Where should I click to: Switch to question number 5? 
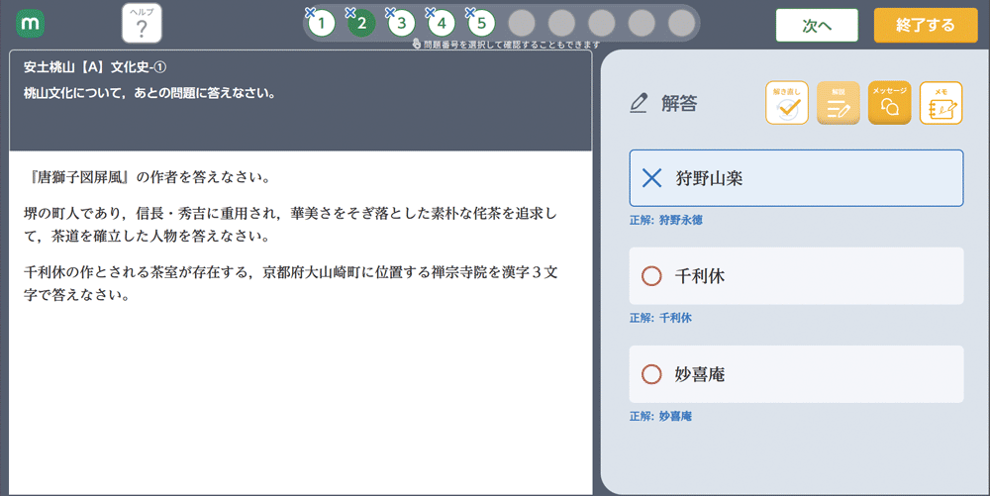tap(481, 24)
